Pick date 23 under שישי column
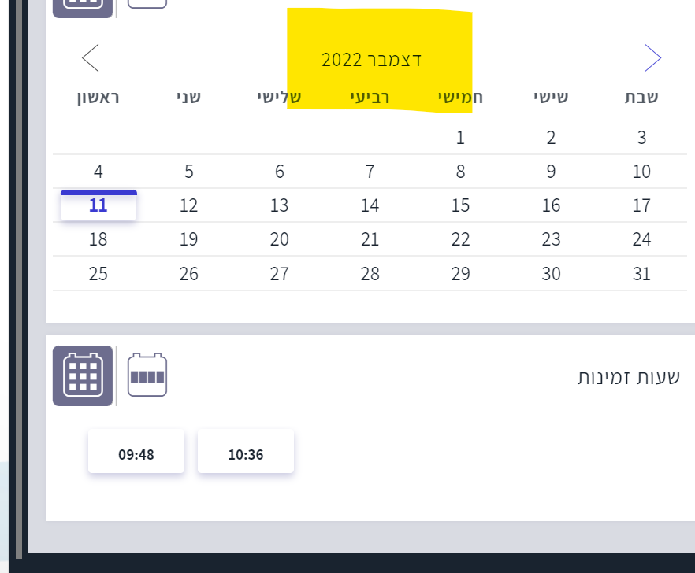 point(551,240)
